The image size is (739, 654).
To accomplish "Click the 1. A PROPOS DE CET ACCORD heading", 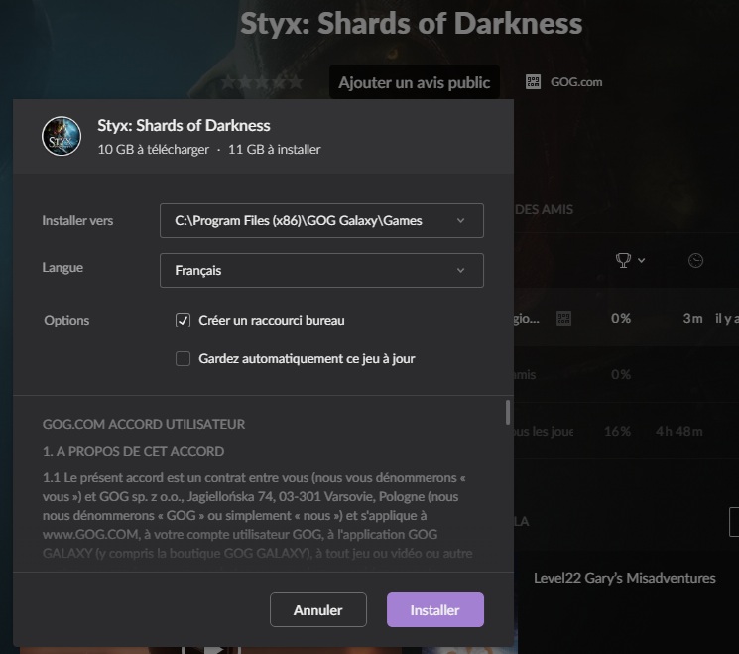I will pos(133,452).
